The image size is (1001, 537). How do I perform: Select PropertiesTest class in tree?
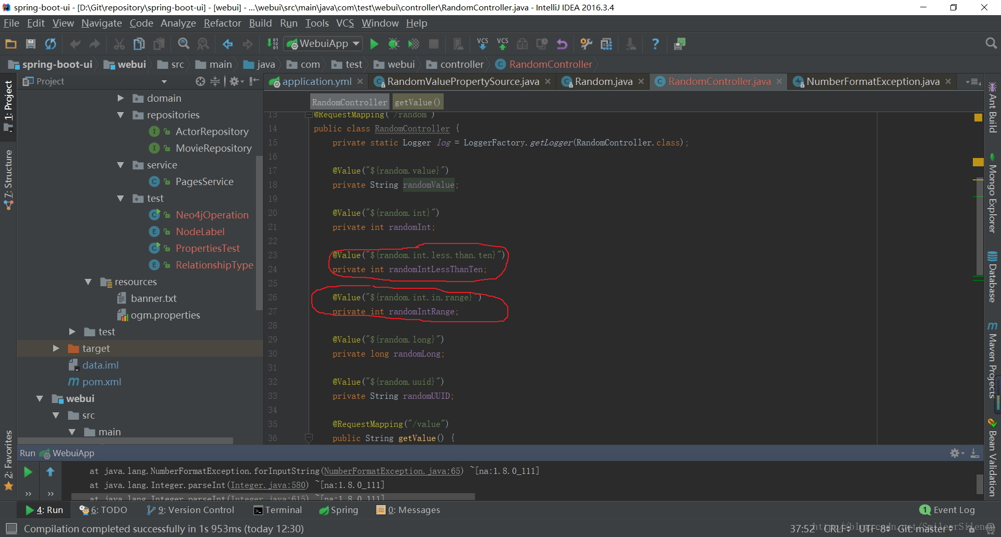(x=207, y=248)
